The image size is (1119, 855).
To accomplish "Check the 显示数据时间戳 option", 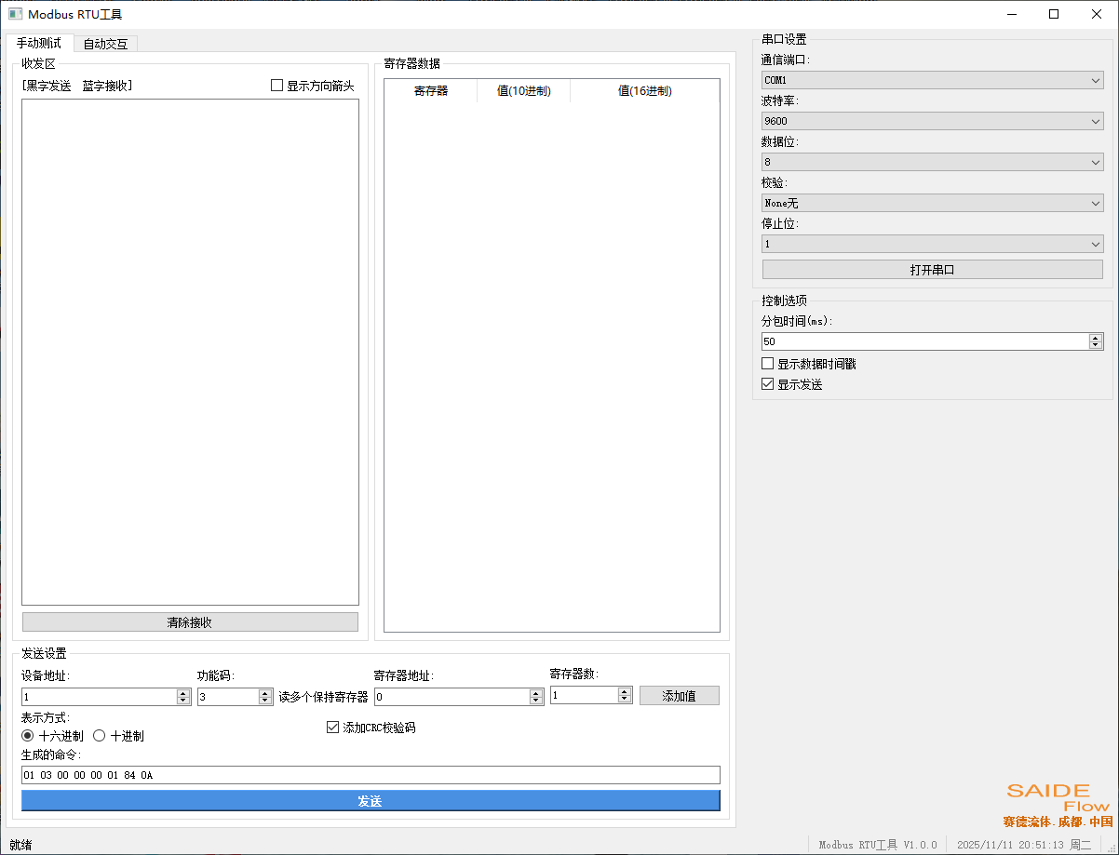I will coord(767,363).
